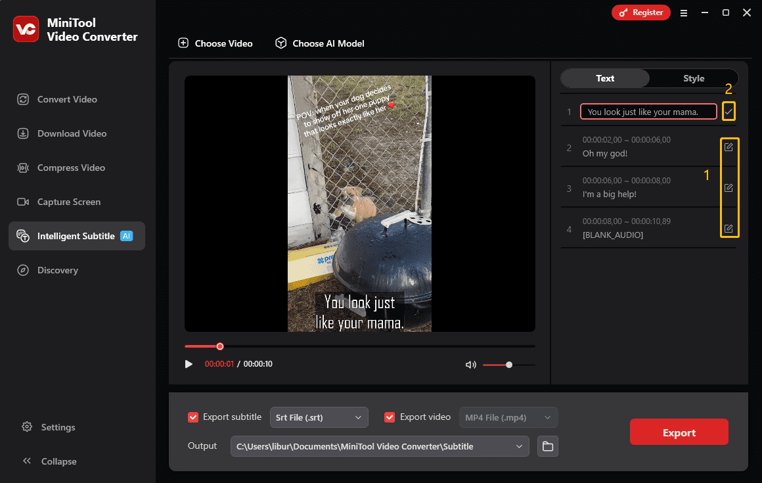Edit the [BLANK_AUDIO] subtitle line
The width and height of the screenshot is (762, 483).
click(x=728, y=229)
